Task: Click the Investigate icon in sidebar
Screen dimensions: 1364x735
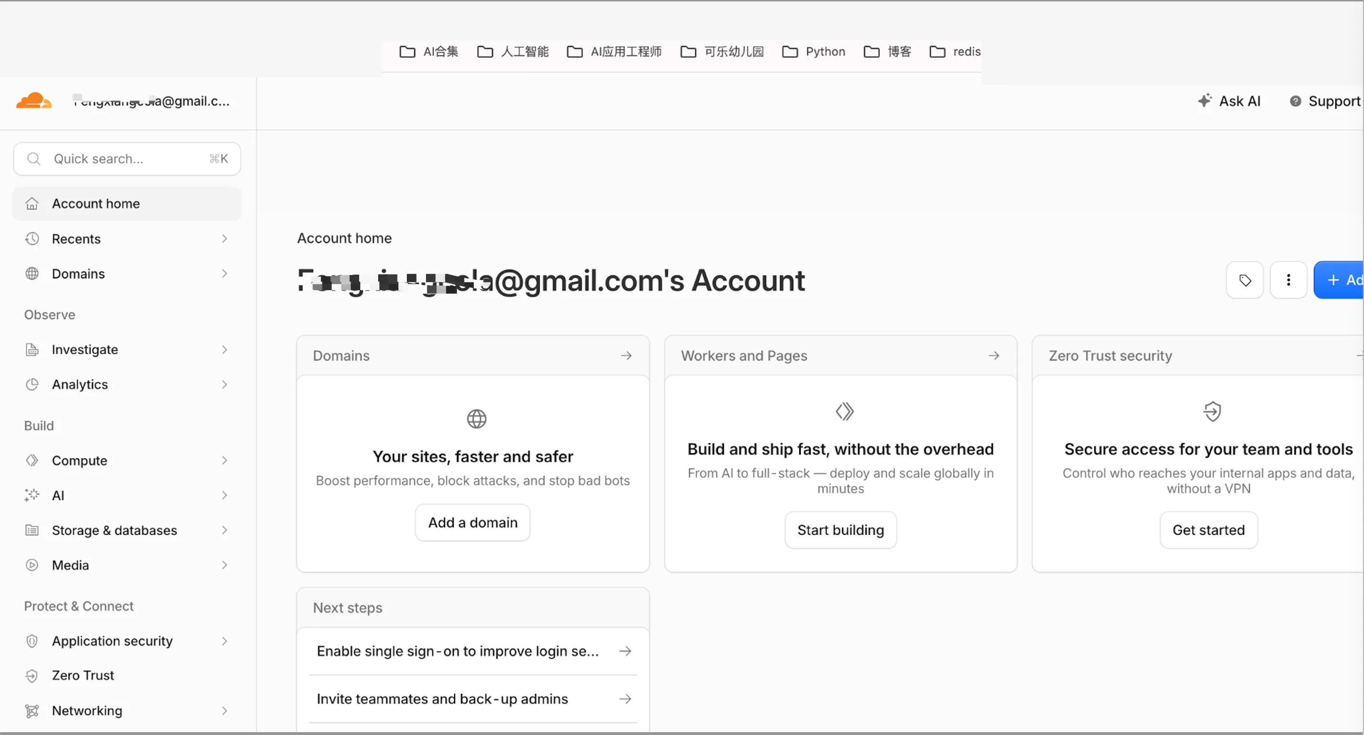Action: [x=32, y=349]
